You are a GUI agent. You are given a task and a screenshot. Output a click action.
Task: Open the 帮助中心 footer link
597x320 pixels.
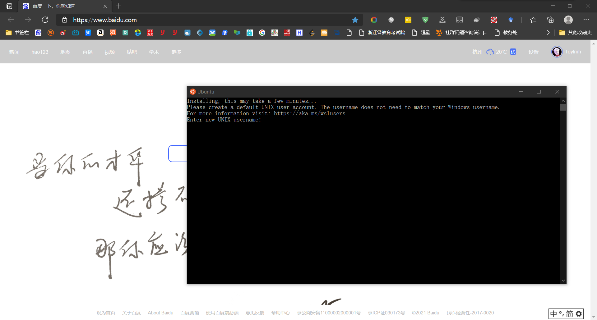pos(280,313)
